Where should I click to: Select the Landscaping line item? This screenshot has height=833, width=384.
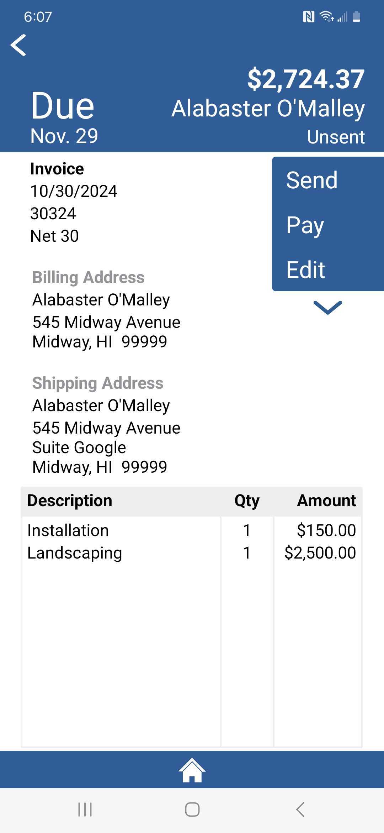tap(192, 553)
